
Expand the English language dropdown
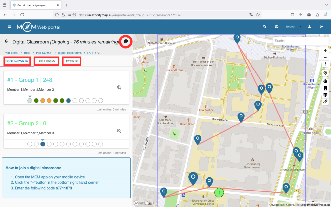pyautogui.click(x=294, y=27)
